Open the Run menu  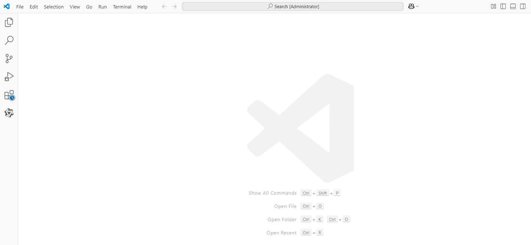pos(103,7)
